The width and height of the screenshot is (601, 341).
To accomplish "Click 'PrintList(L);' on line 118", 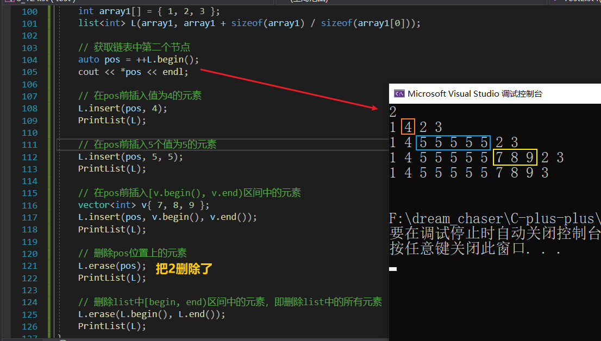I will (112, 229).
